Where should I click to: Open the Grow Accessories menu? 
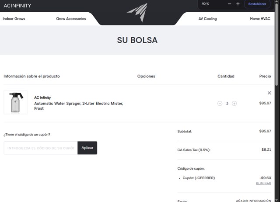click(x=71, y=19)
